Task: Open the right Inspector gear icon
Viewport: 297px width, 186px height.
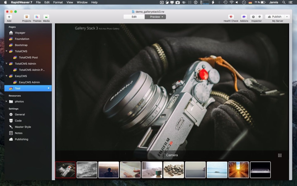Action: (259, 17)
